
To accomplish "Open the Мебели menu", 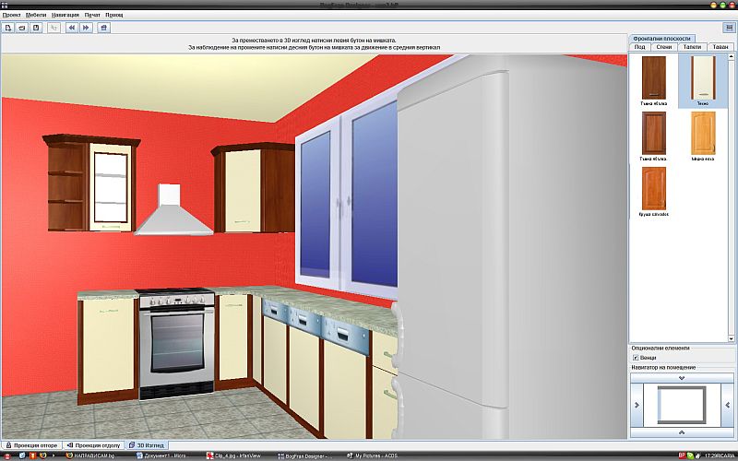I will pos(36,15).
